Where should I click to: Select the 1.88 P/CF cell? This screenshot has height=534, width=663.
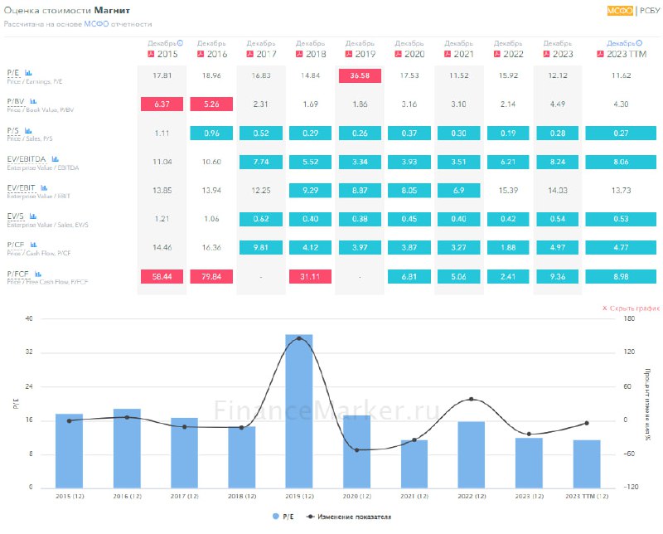(508, 248)
